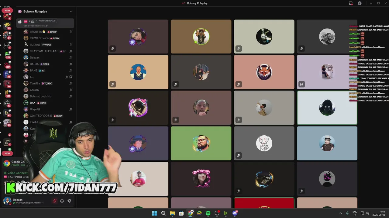The width and height of the screenshot is (389, 218).
Task: Expand the Bobony Roleplay server dropdown
Action: [x=71, y=12]
